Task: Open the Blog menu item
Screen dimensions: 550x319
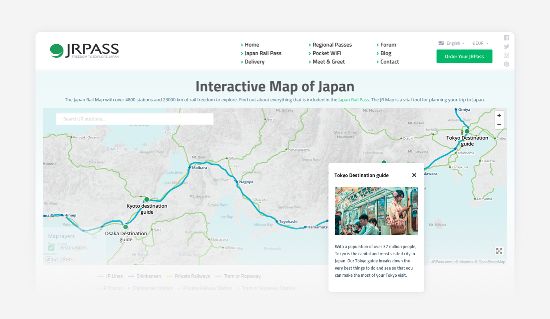Action: (386, 53)
